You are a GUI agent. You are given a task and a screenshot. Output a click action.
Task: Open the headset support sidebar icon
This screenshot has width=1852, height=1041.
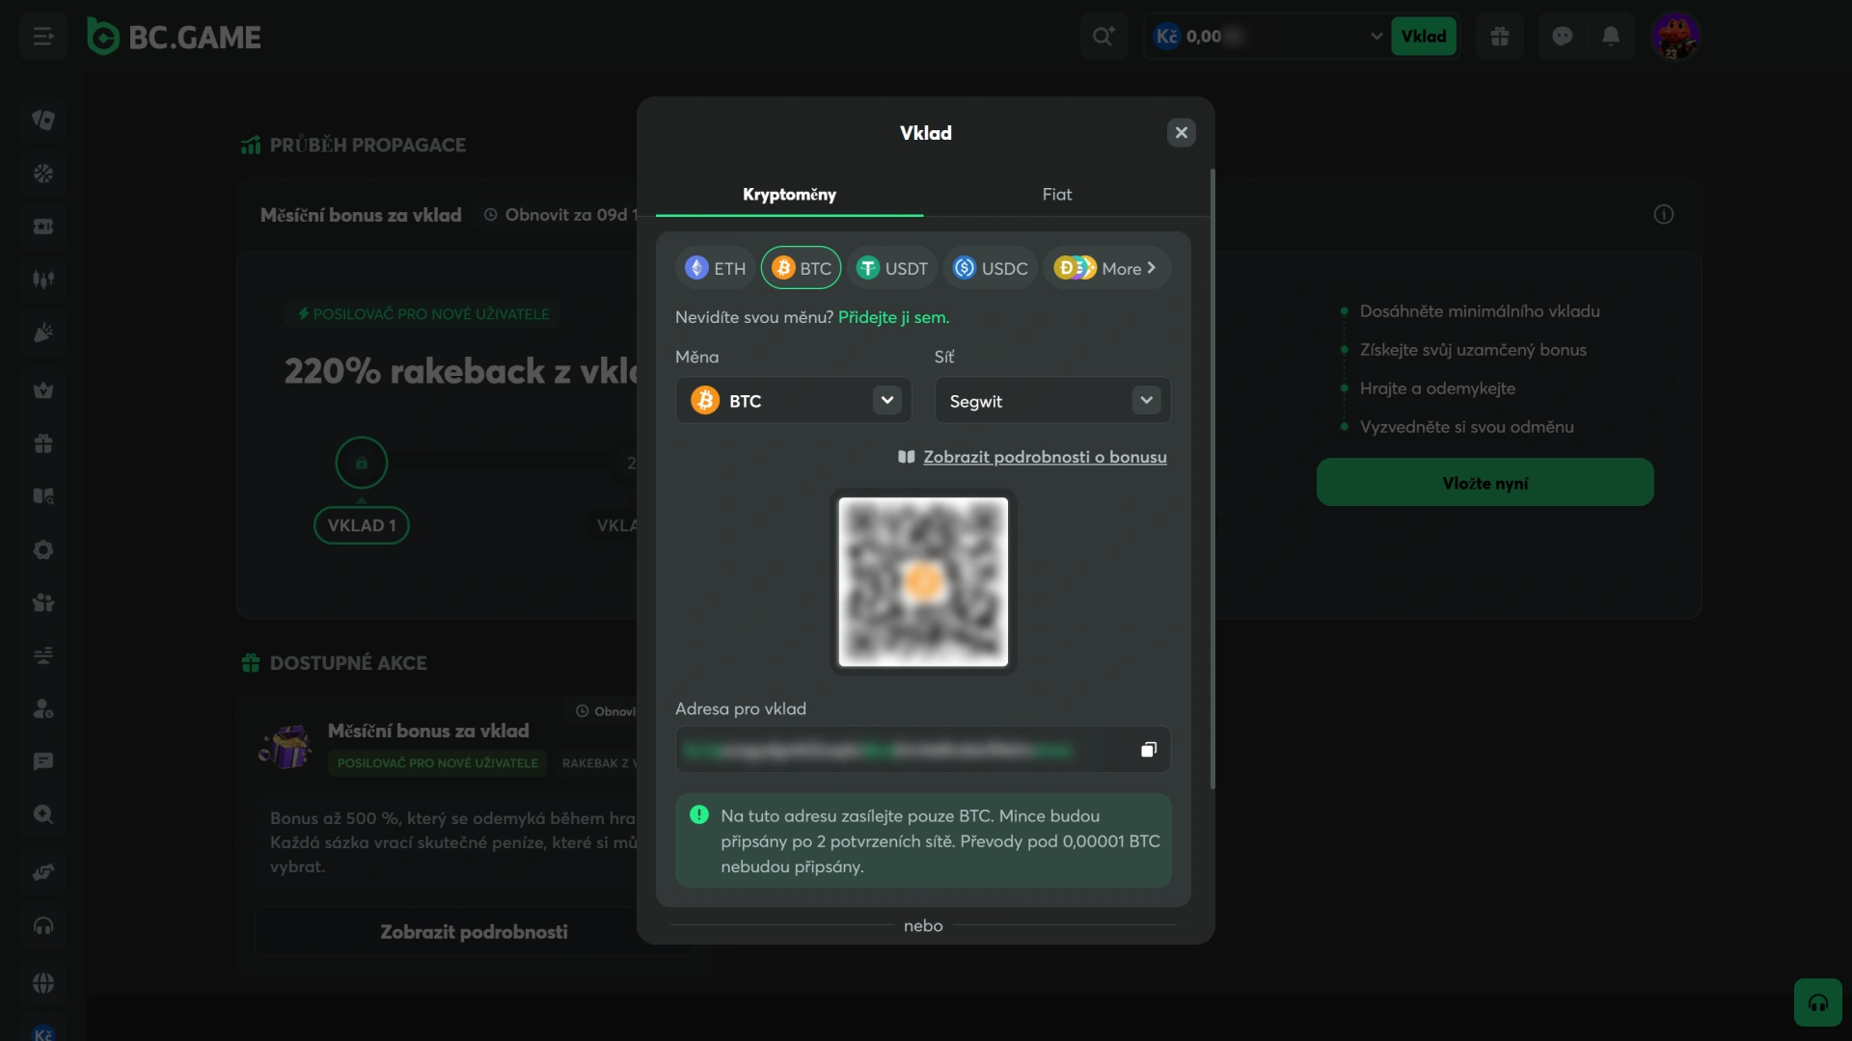[x=43, y=926]
